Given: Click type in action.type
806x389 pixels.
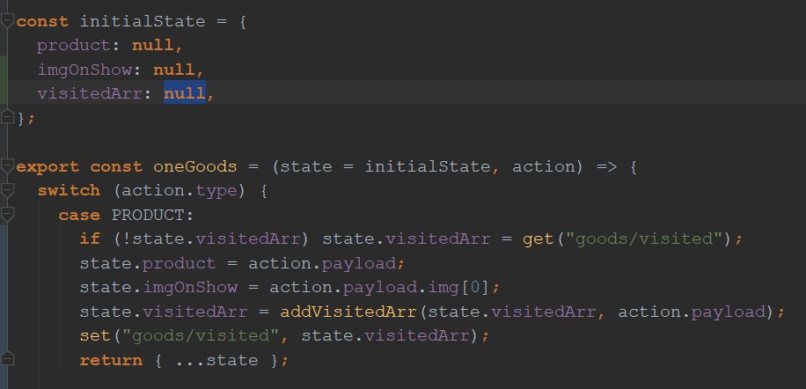Looking at the screenshot, I should (x=216, y=191).
